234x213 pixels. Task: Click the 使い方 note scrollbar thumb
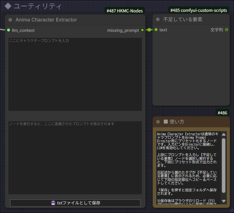[x=224, y=166]
